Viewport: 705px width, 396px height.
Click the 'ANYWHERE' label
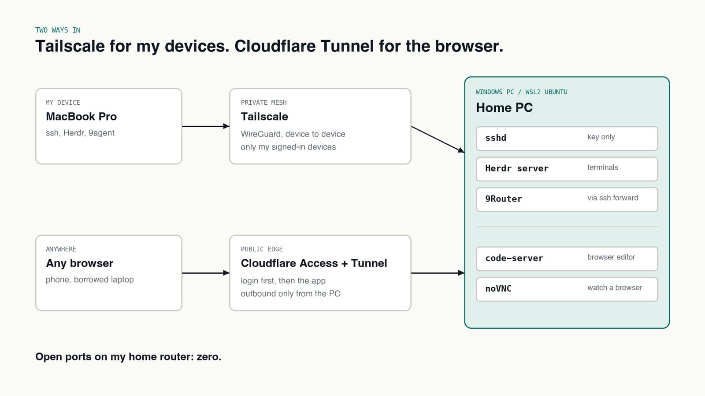coord(61,249)
